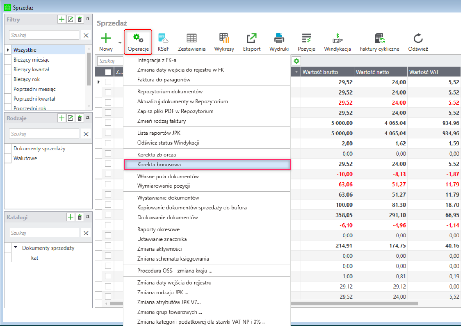Focus the Szukaj field in Filtry panel

[44, 35]
